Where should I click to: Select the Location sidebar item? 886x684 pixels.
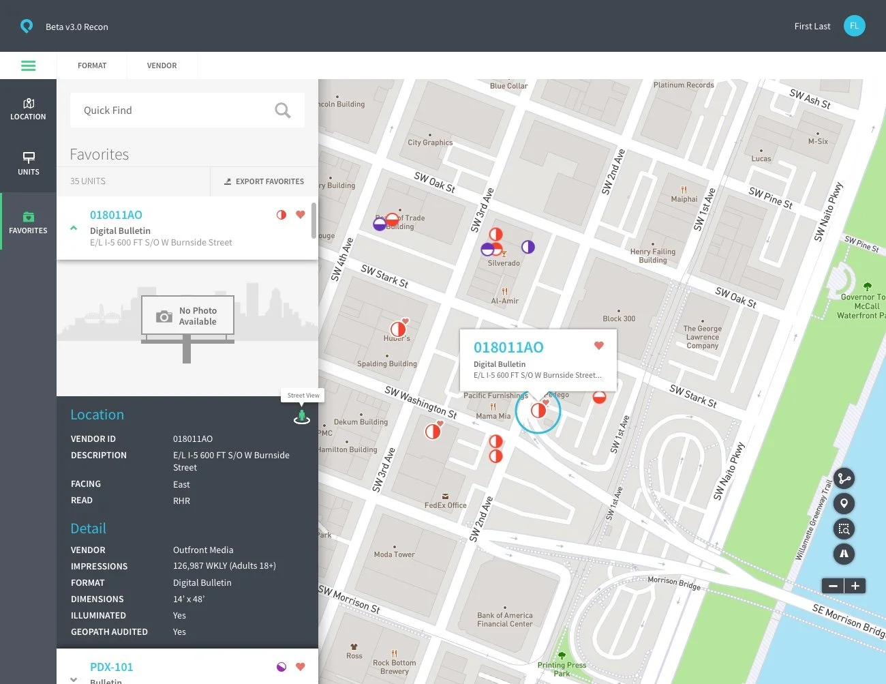[28, 109]
